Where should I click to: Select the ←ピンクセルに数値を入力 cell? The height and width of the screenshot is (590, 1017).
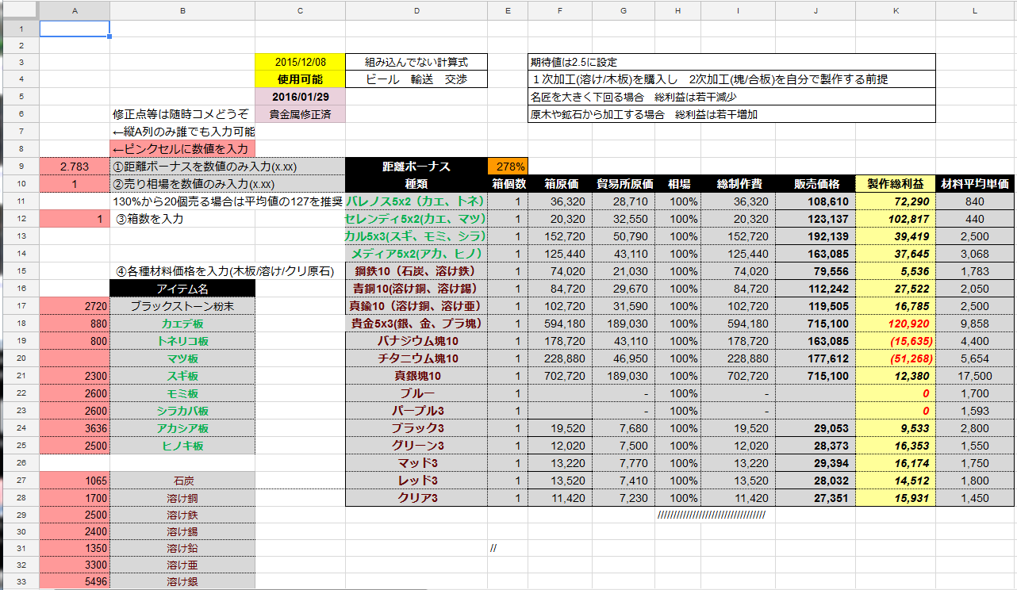pyautogui.click(x=182, y=149)
